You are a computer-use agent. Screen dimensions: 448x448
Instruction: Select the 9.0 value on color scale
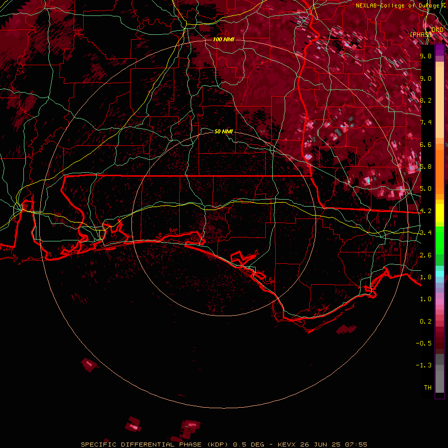pos(426,78)
